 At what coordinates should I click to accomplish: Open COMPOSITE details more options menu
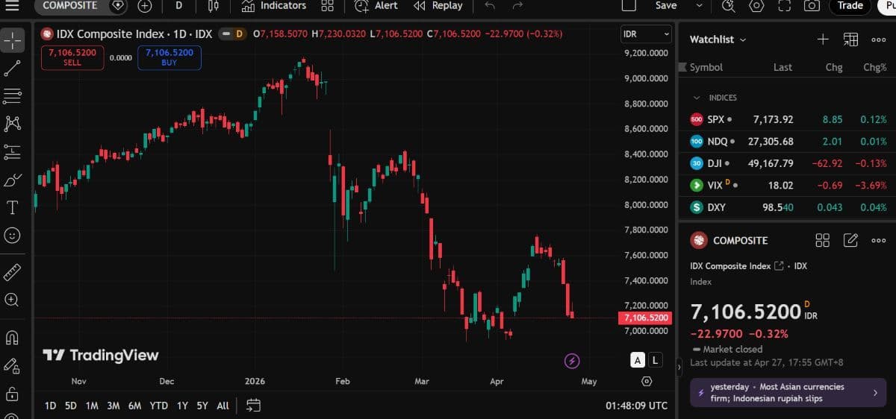coord(878,240)
